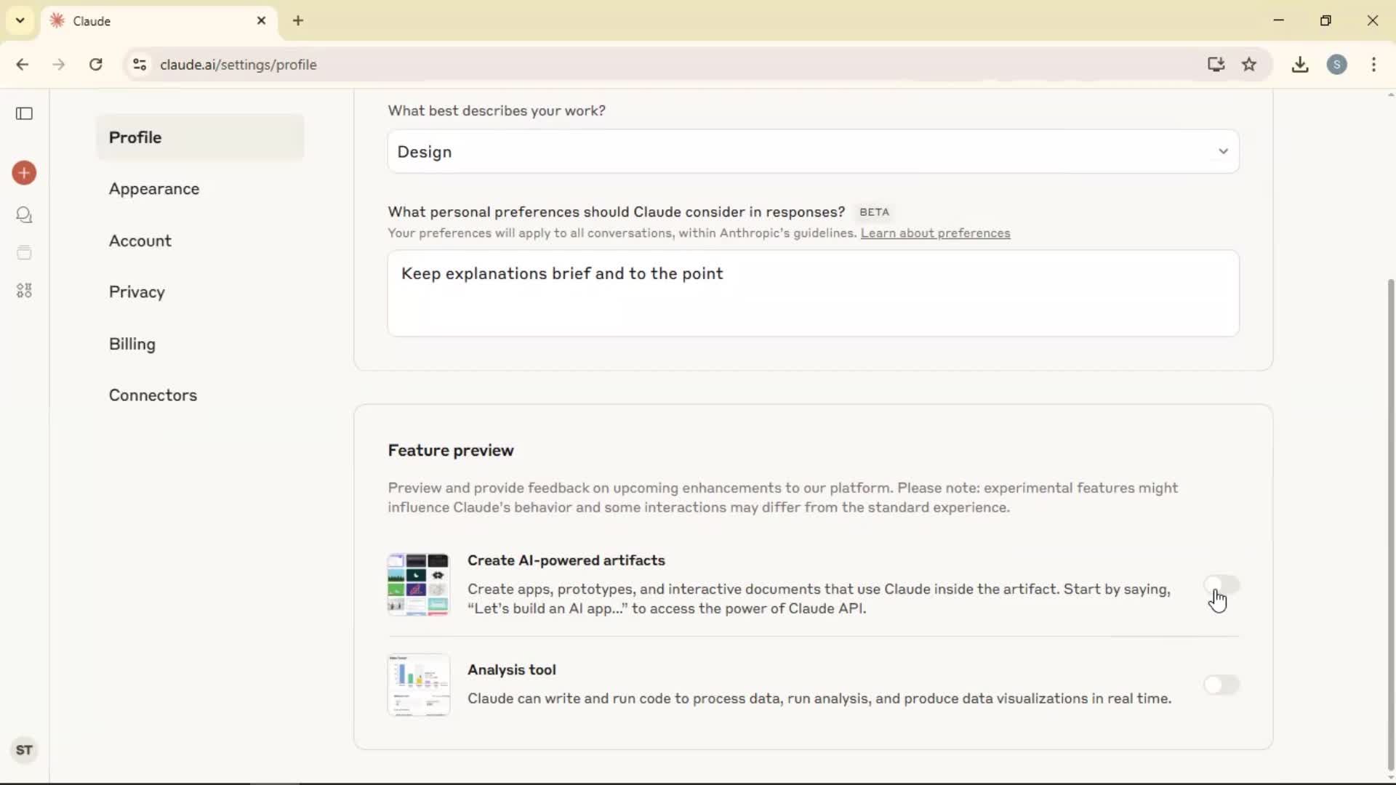The height and width of the screenshot is (785, 1396).
Task: Enable Create AI-powered artifacts toggle
Action: tap(1221, 585)
